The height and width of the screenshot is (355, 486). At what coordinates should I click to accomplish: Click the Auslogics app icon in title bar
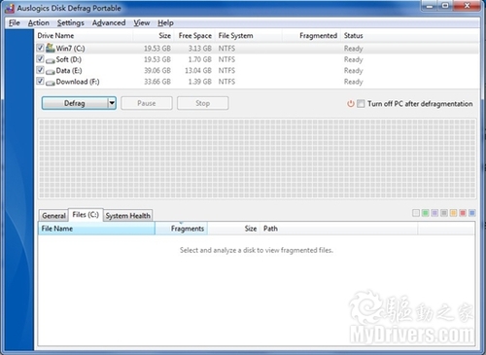click(10, 9)
